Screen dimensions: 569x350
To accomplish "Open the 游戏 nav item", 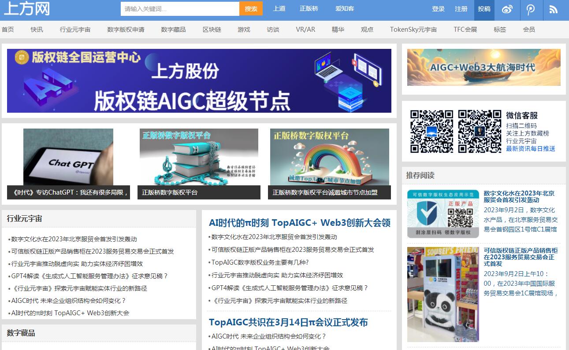I will [244, 29].
